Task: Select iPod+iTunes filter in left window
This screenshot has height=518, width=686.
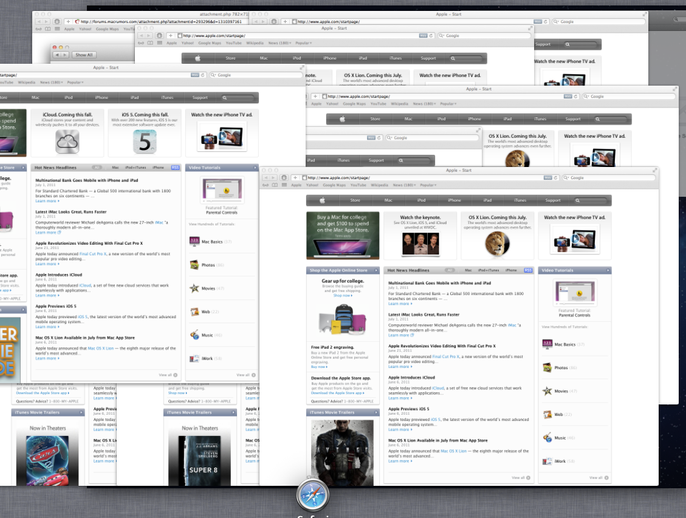Action: (135, 168)
